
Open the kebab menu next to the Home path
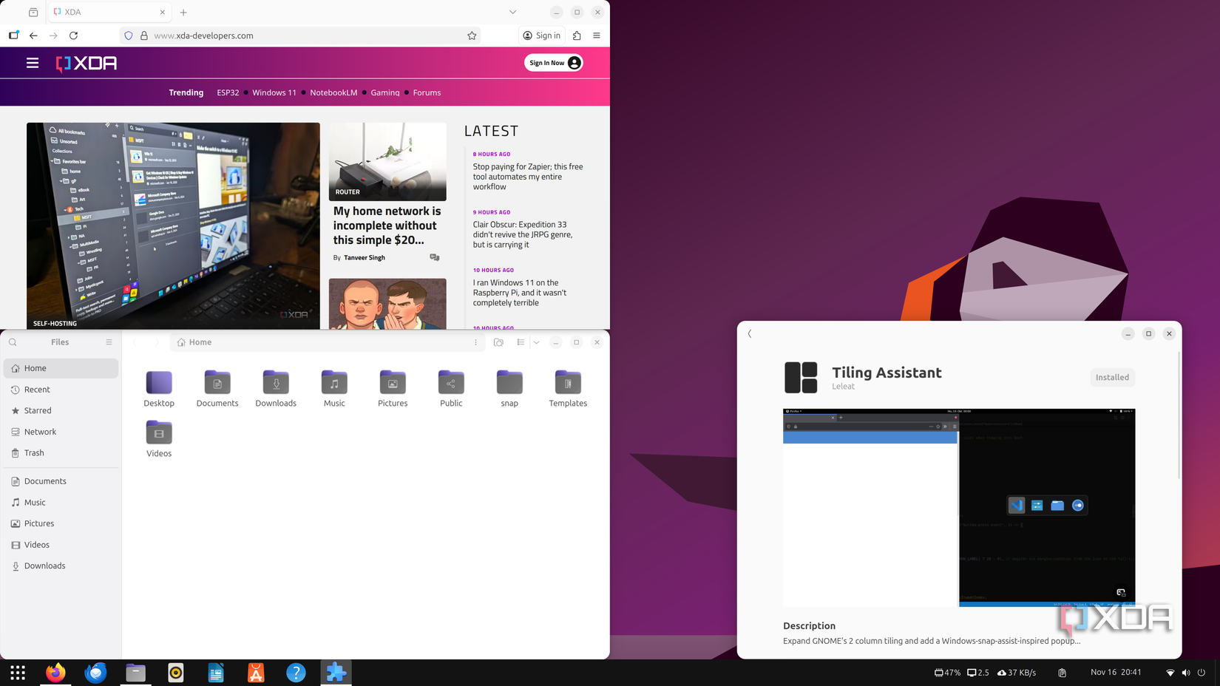475,342
